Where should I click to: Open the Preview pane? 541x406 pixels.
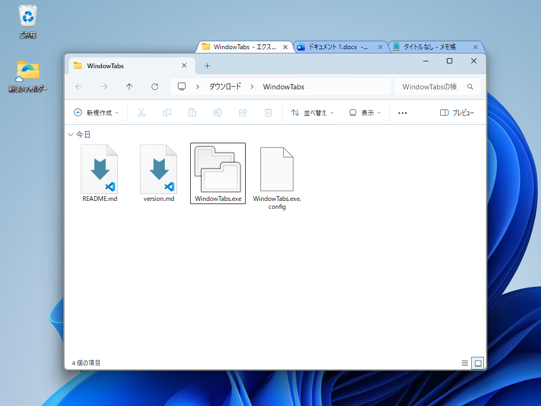456,113
